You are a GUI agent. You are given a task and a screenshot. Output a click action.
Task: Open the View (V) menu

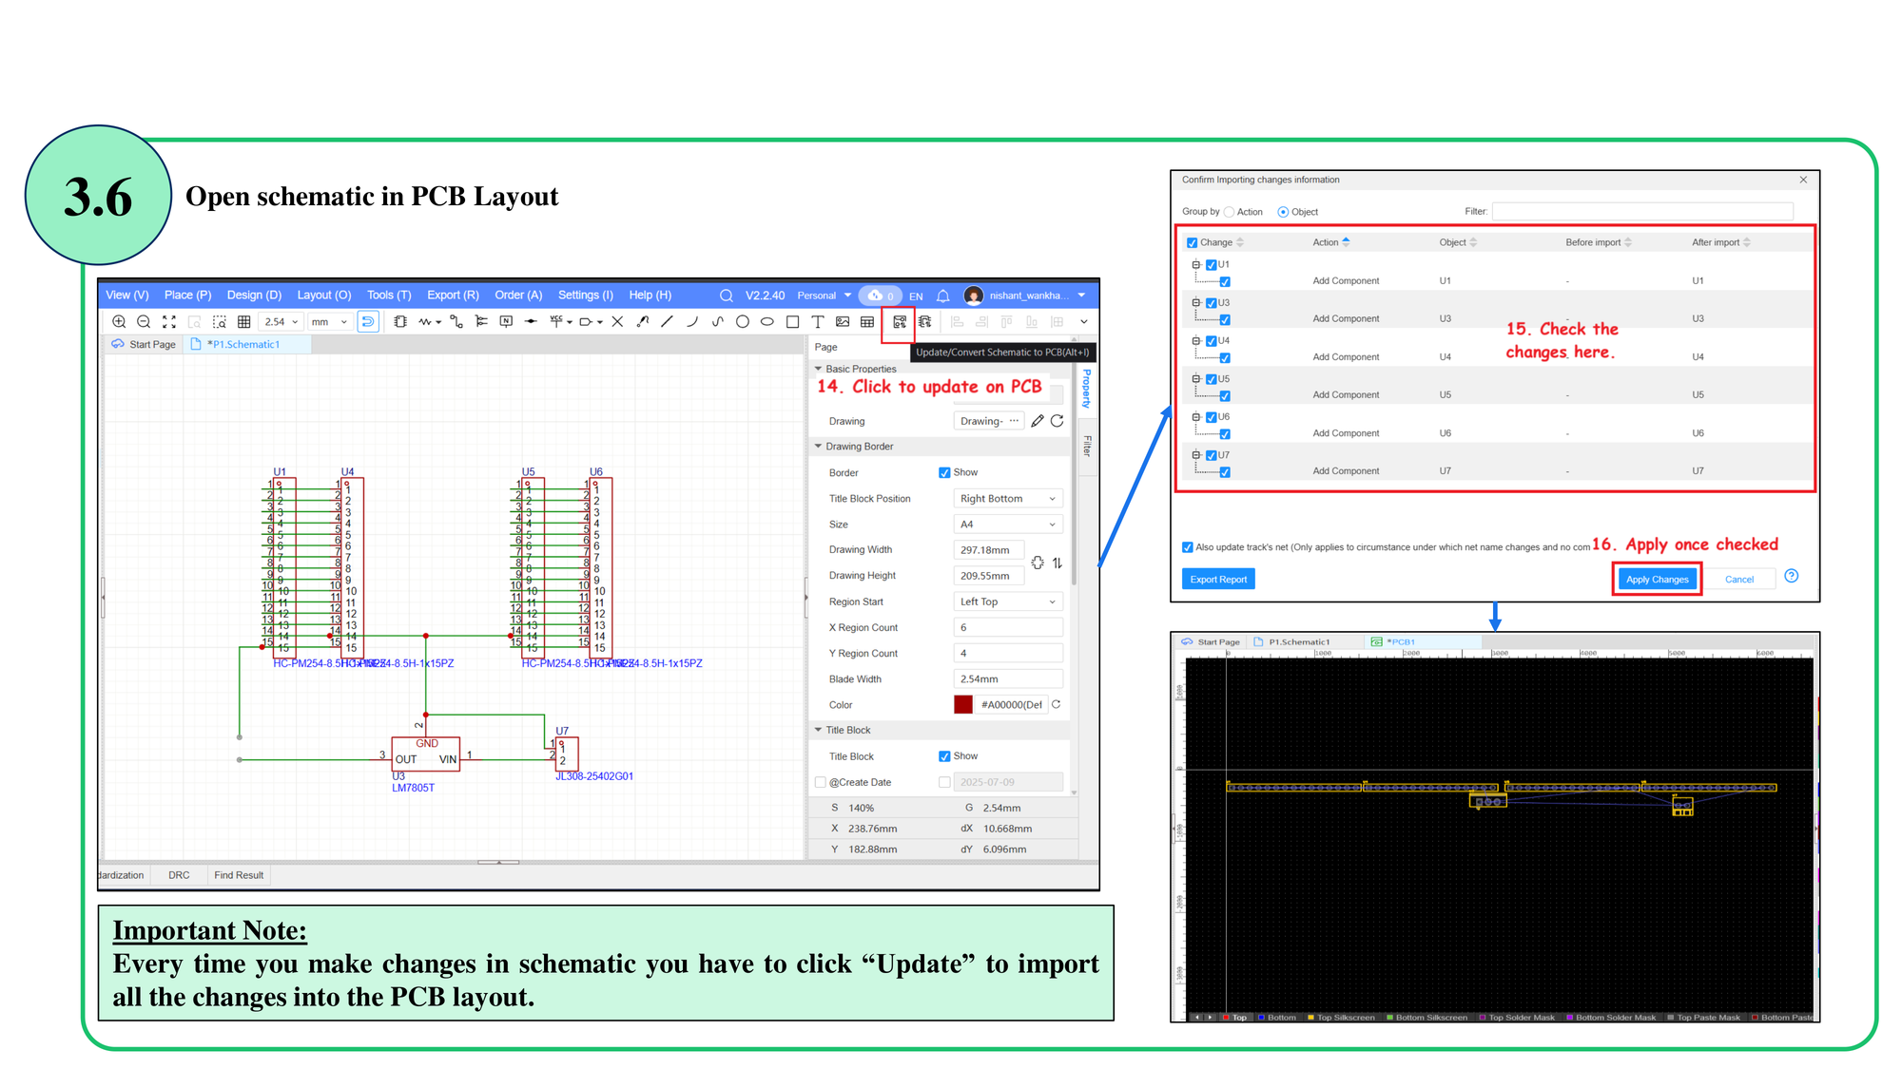coord(127,296)
